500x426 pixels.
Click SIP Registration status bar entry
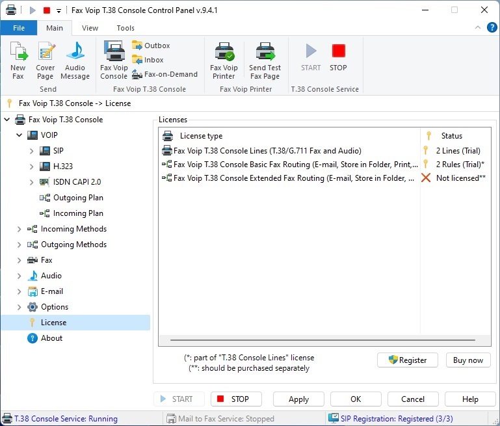pyautogui.click(x=391, y=418)
